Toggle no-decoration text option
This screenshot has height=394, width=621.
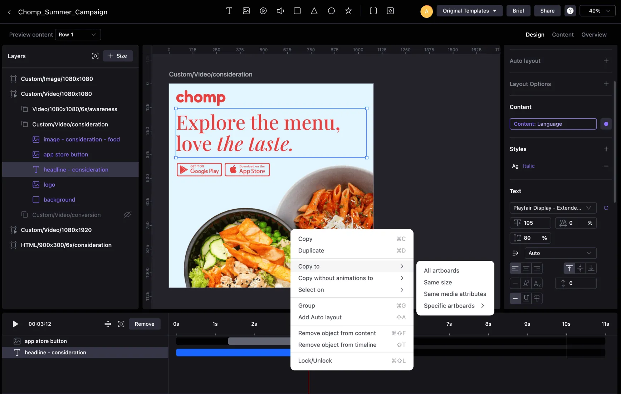point(515,298)
